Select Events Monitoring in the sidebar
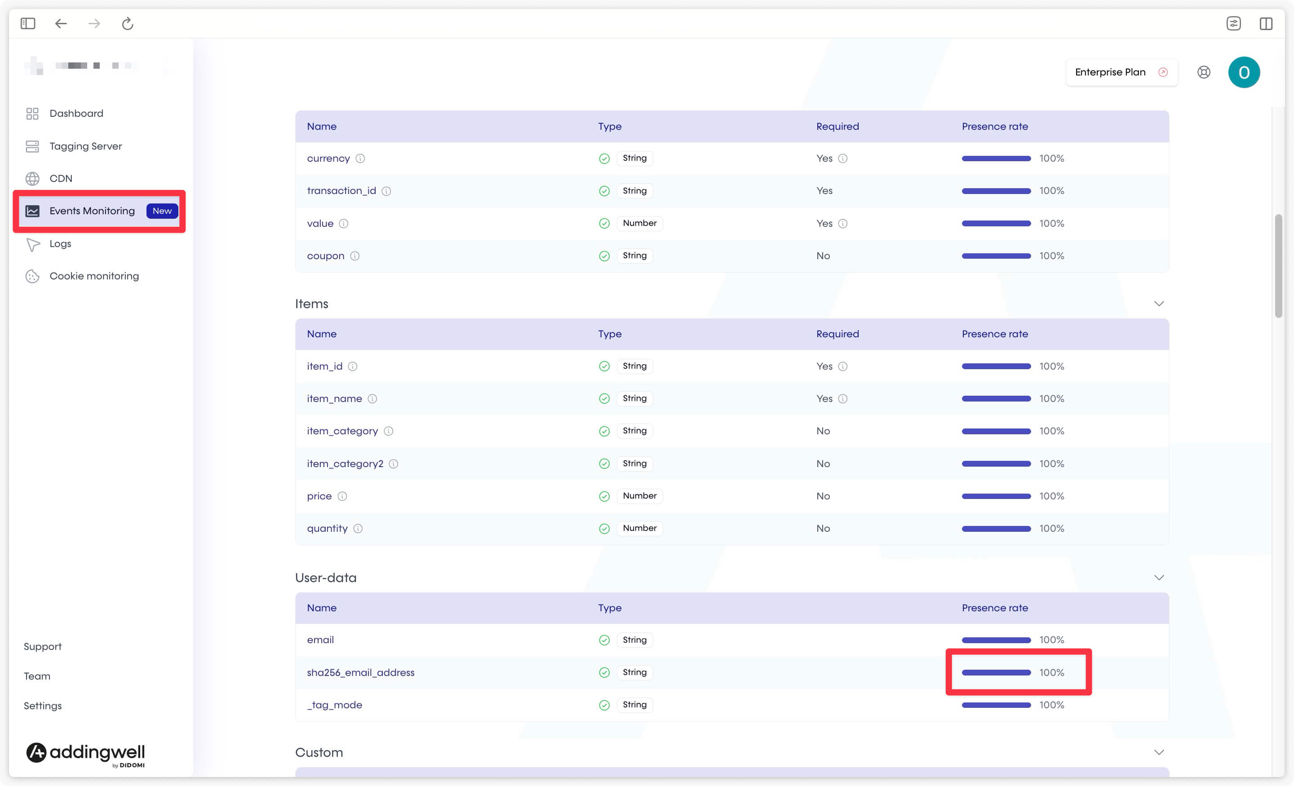 coord(100,211)
